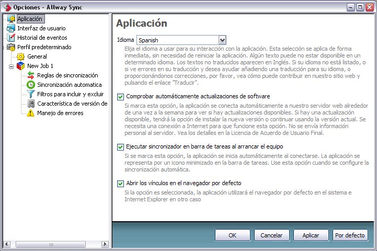Click the gear icon beside General
This screenshot has height=251, width=377.
pyautogui.click(x=21, y=56)
